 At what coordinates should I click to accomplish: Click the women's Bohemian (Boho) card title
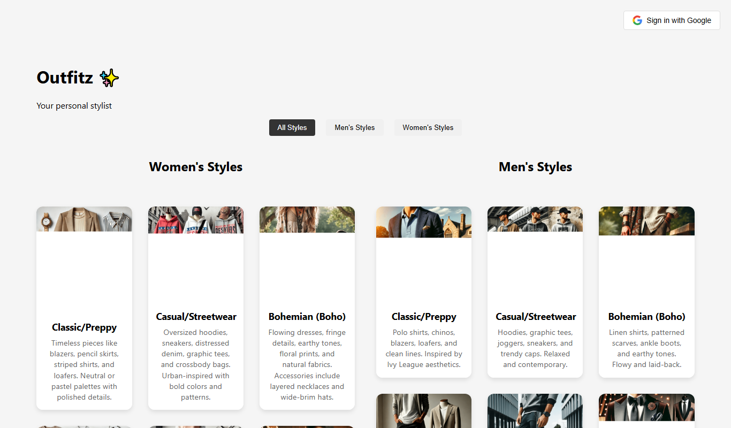307,317
